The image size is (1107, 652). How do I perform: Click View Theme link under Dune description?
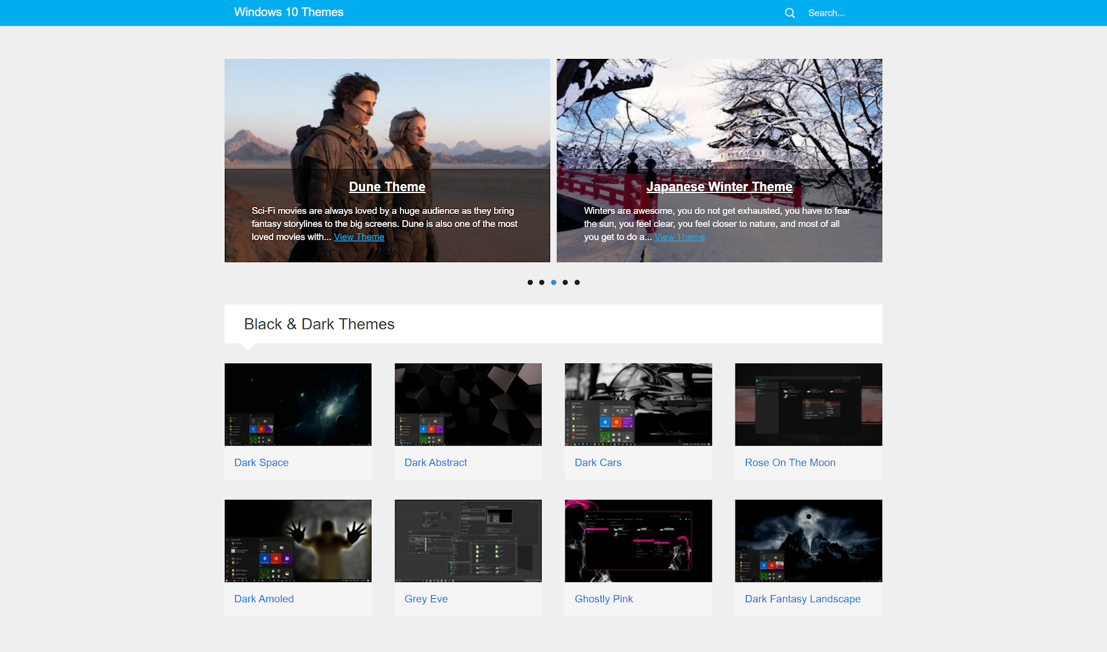359,237
